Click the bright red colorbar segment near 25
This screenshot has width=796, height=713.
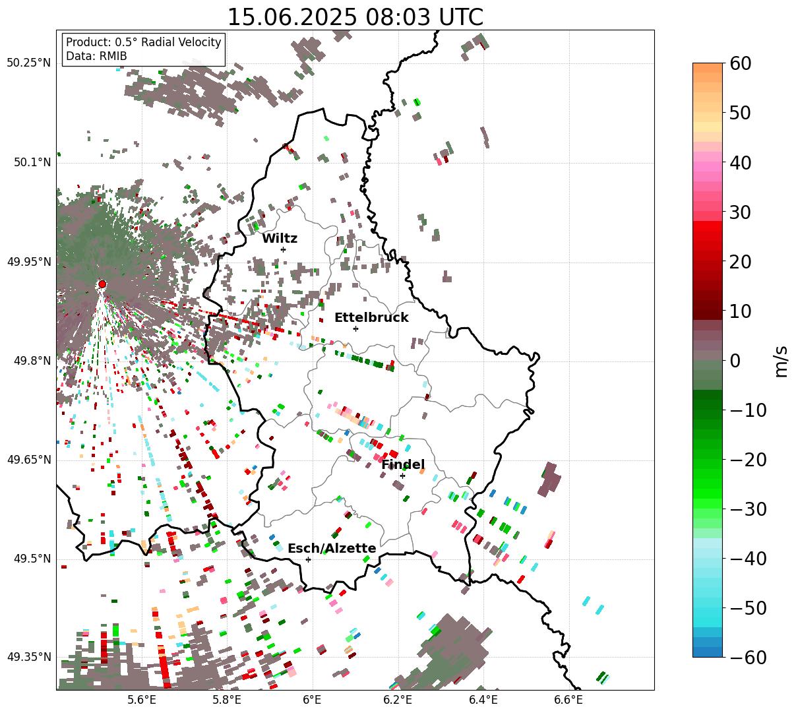708,237
